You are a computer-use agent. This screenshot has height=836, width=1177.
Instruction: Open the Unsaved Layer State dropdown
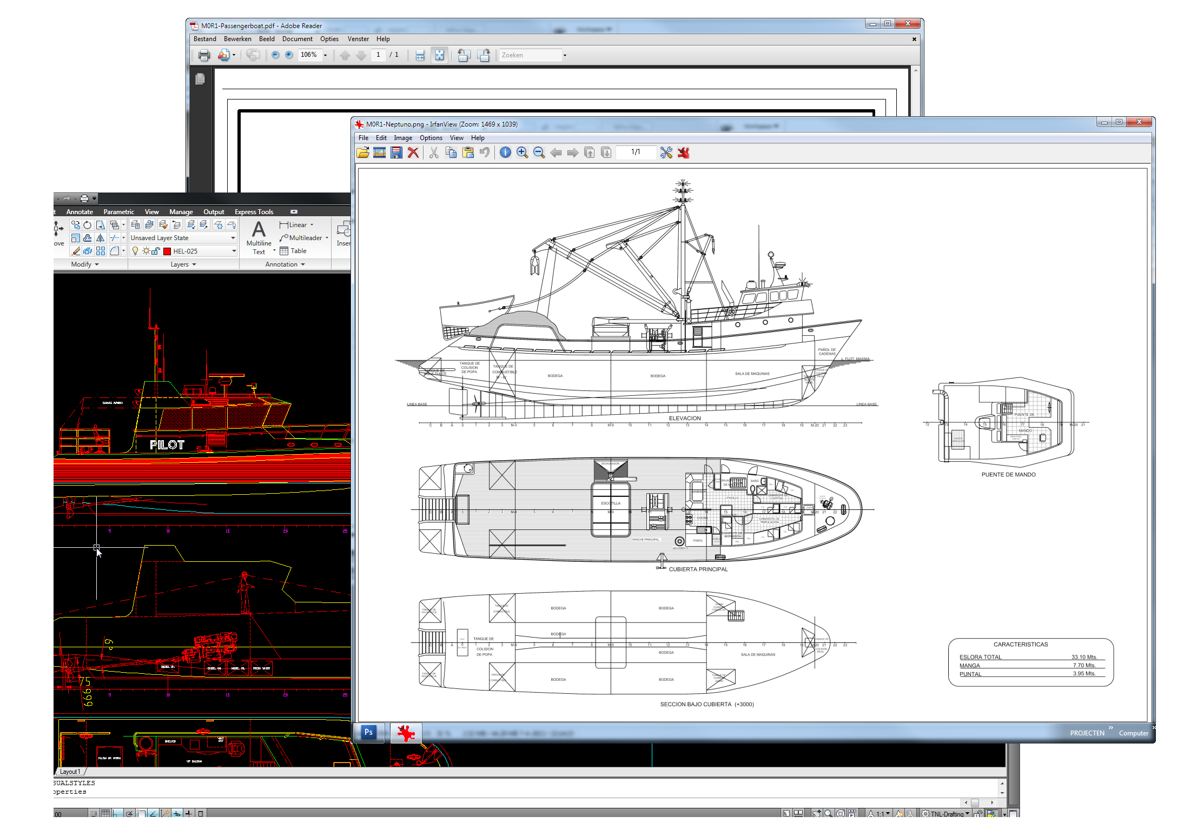coord(233,238)
